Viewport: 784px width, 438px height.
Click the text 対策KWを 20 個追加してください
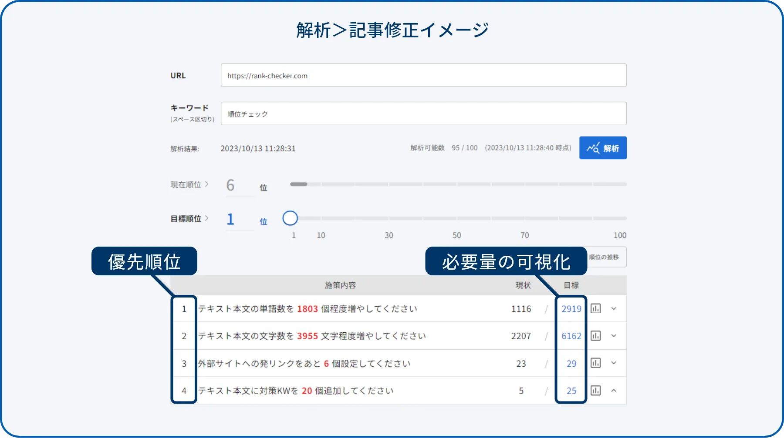[x=326, y=391]
